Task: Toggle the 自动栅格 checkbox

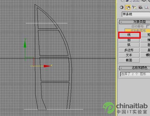Action: 148,26
